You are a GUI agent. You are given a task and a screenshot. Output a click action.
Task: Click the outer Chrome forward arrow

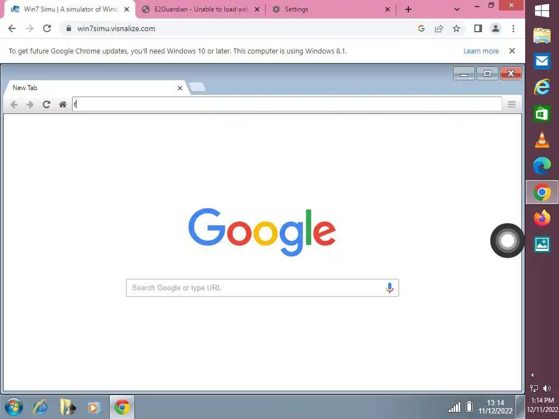point(29,28)
